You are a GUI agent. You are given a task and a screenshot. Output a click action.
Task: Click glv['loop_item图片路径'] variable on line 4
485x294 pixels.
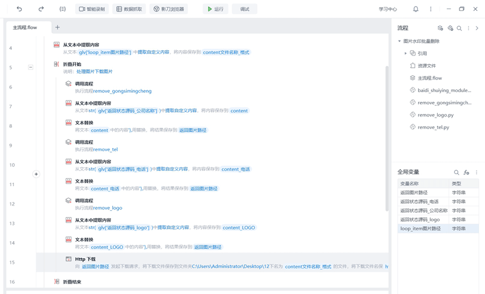pos(105,52)
